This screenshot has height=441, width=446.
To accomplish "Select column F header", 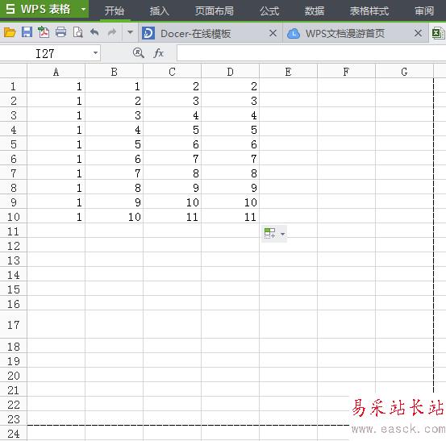I will click(346, 72).
